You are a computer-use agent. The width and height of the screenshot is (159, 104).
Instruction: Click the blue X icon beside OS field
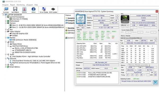[155, 82]
